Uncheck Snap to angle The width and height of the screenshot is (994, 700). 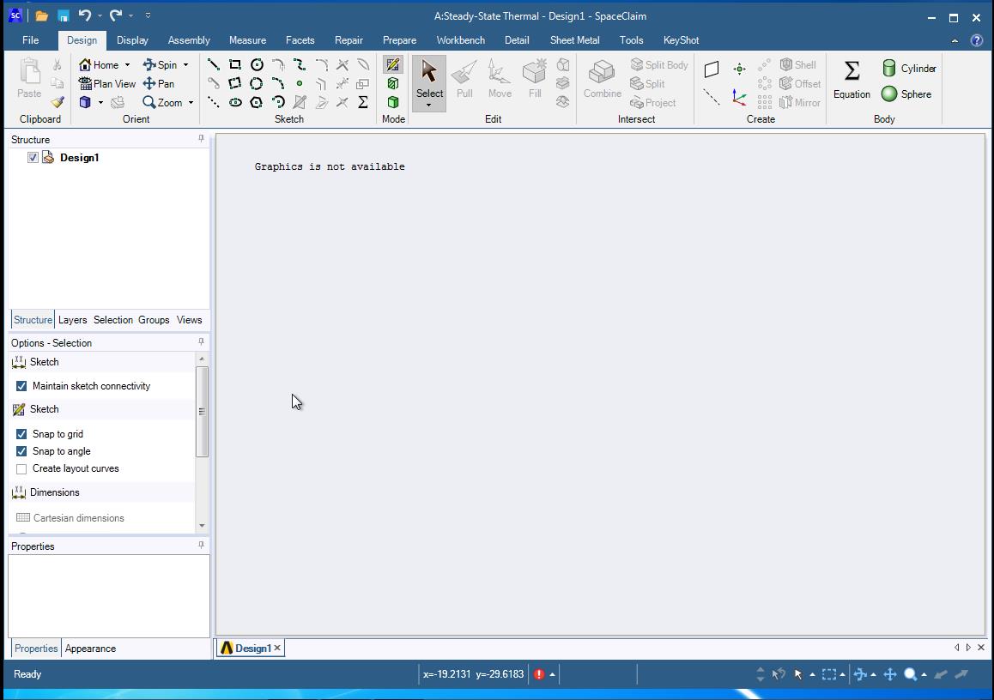point(21,451)
